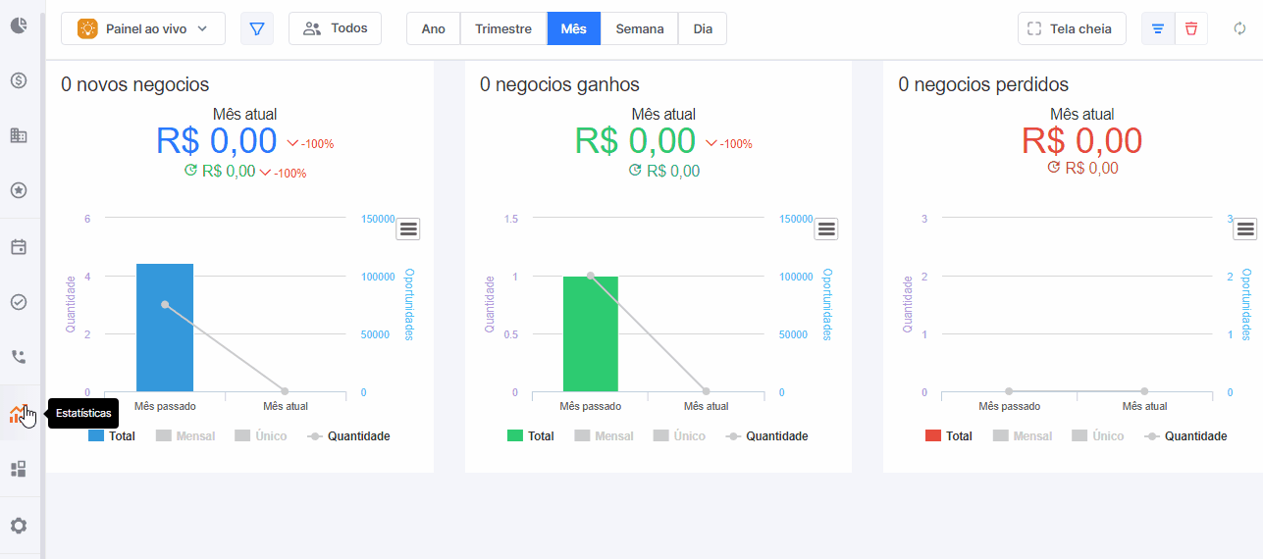This screenshot has width=1263, height=559.
Task: Select the Mês period tab
Action: (x=574, y=28)
